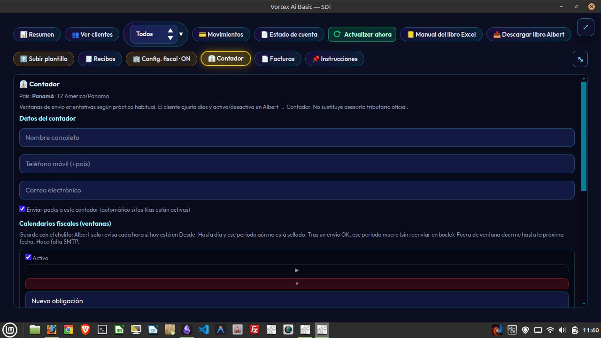Viewport: 601px width, 338px height.
Task: Open Brave browser in the taskbar
Action: point(85,330)
